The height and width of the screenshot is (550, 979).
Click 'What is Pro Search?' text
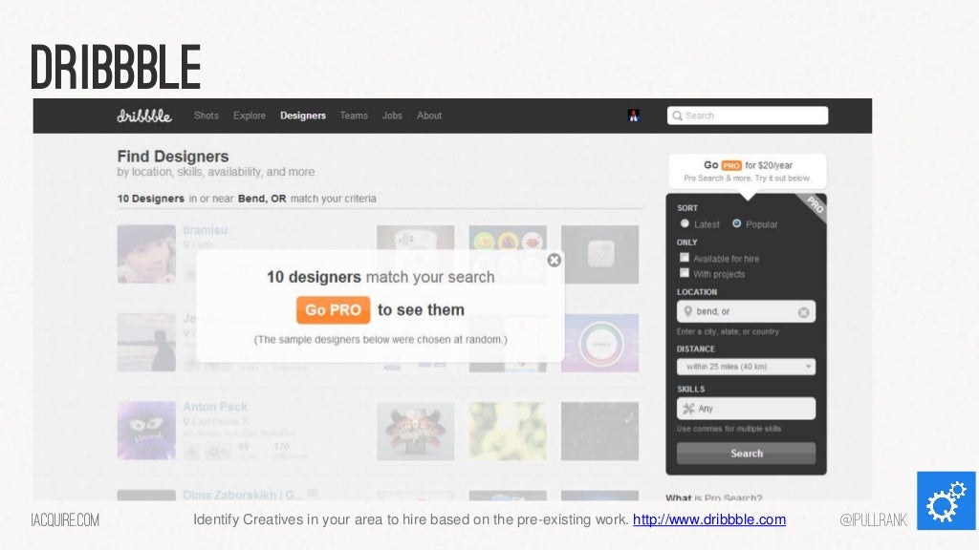713,497
